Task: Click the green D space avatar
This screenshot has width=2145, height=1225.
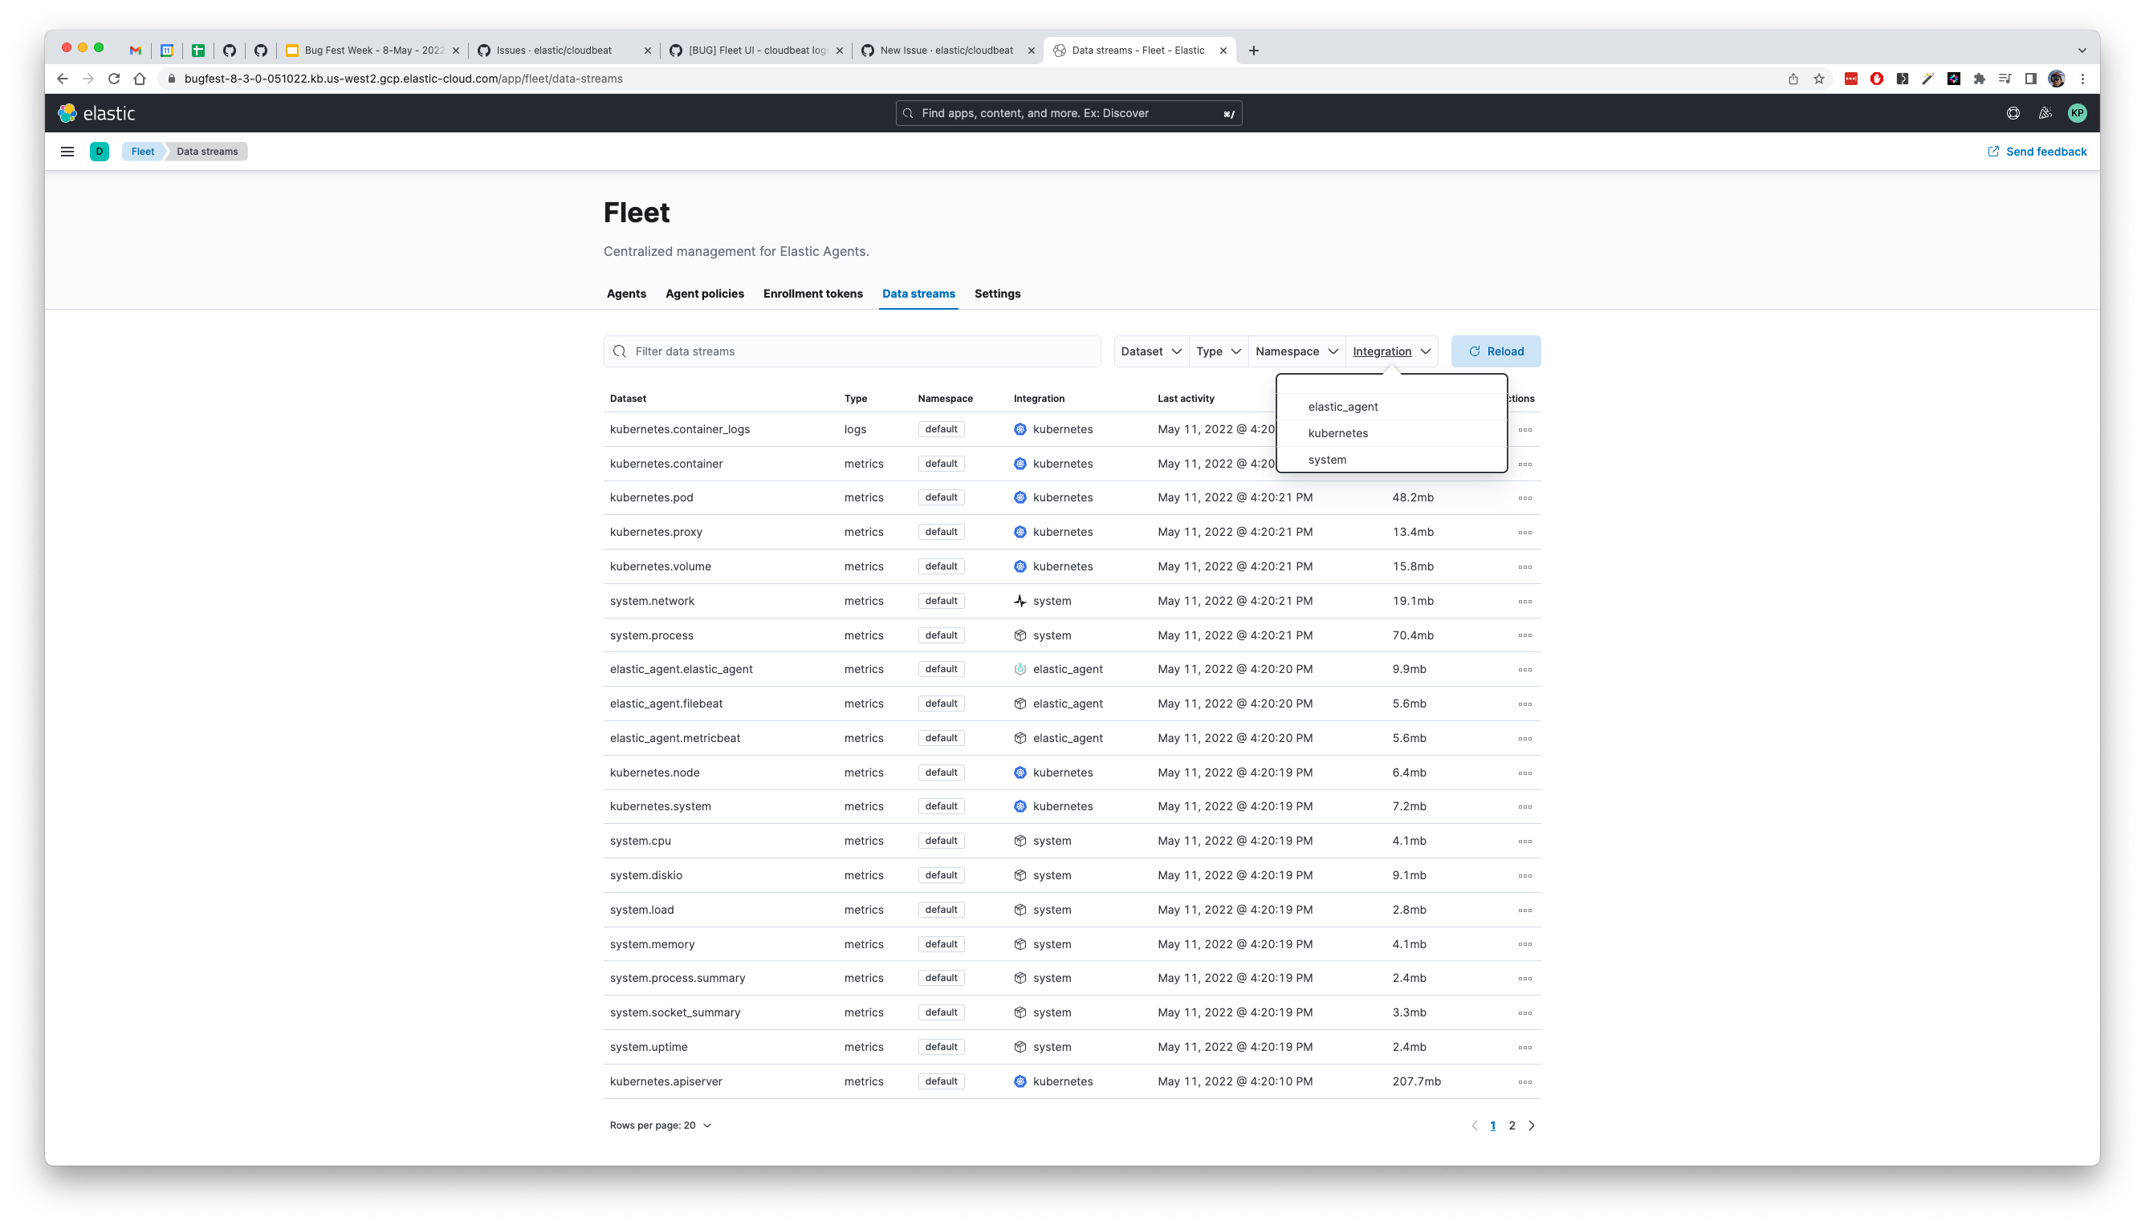Action: (x=100, y=152)
